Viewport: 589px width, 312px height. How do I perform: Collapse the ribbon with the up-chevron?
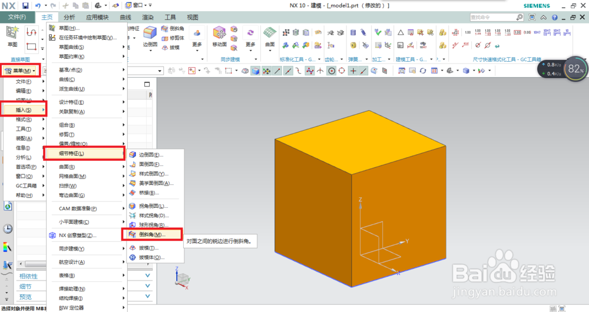[544, 17]
